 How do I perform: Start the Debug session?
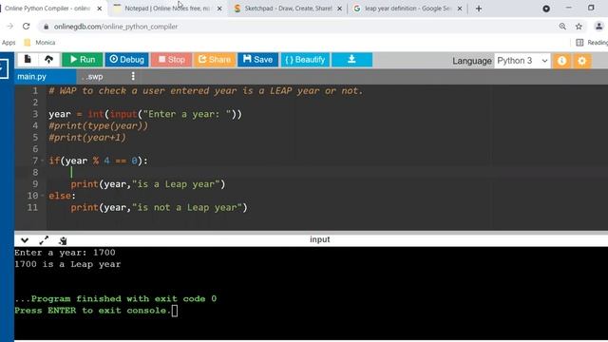126,60
